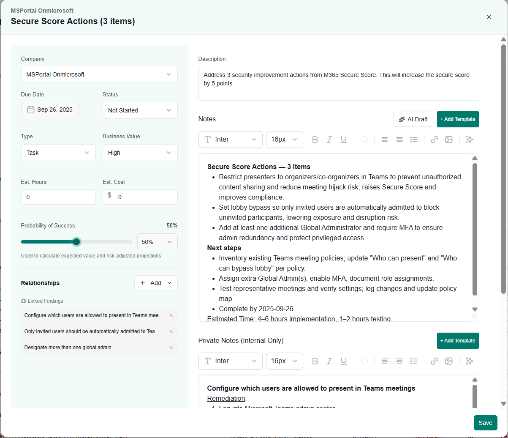Toggle bold in Notes toolbar
This screenshot has width=508, height=438.
click(315, 140)
